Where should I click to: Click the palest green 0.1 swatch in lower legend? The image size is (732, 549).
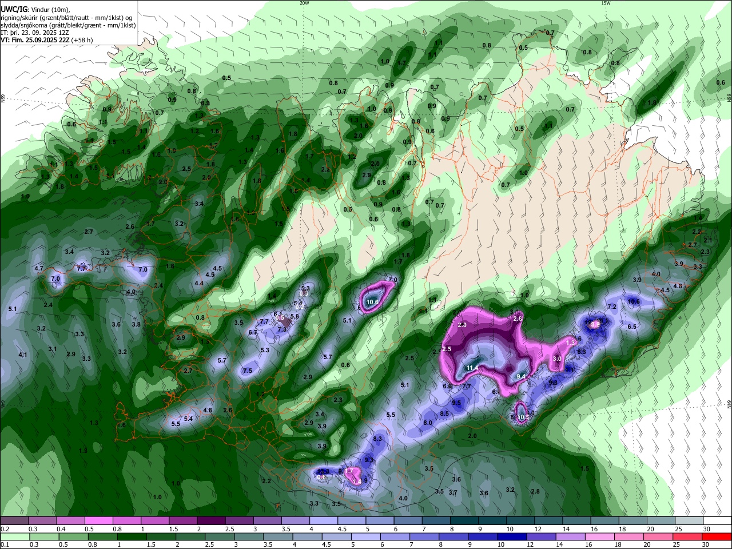14,536
